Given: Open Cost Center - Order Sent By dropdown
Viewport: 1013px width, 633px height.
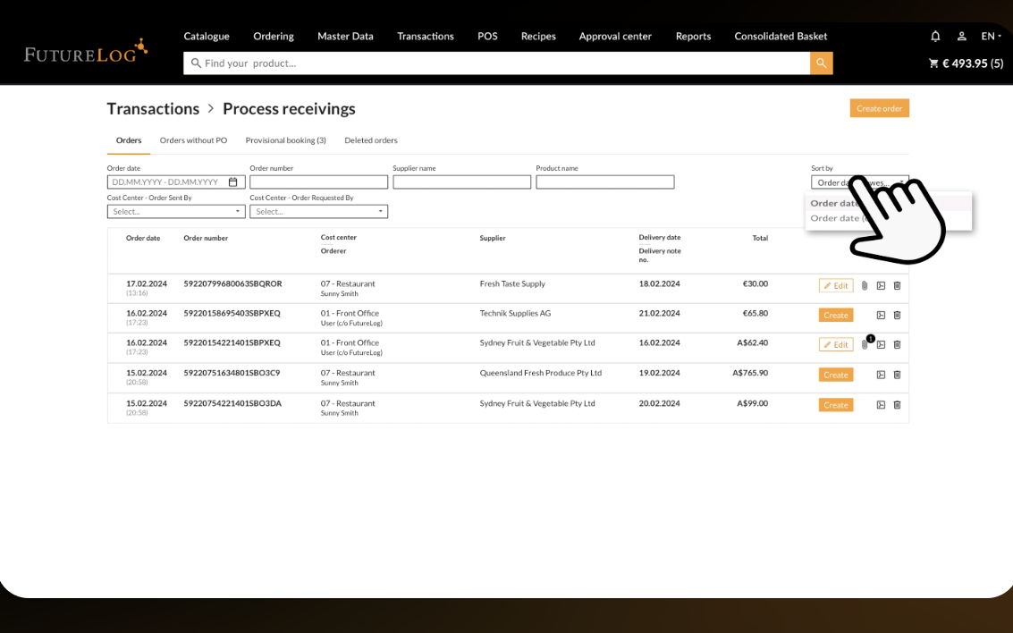Looking at the screenshot, I should coord(176,212).
